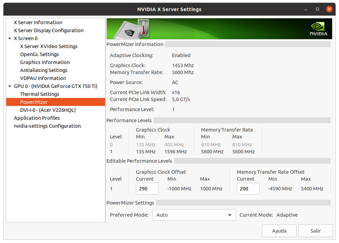The image size is (339, 243).
Task: Click the memory offset min -4590 MHz
Action: [280, 189]
